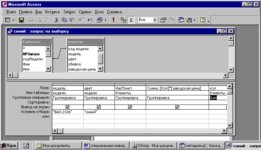Uncheck display checkbox in цвет column
261x150 pixels.
(x=99, y=107)
